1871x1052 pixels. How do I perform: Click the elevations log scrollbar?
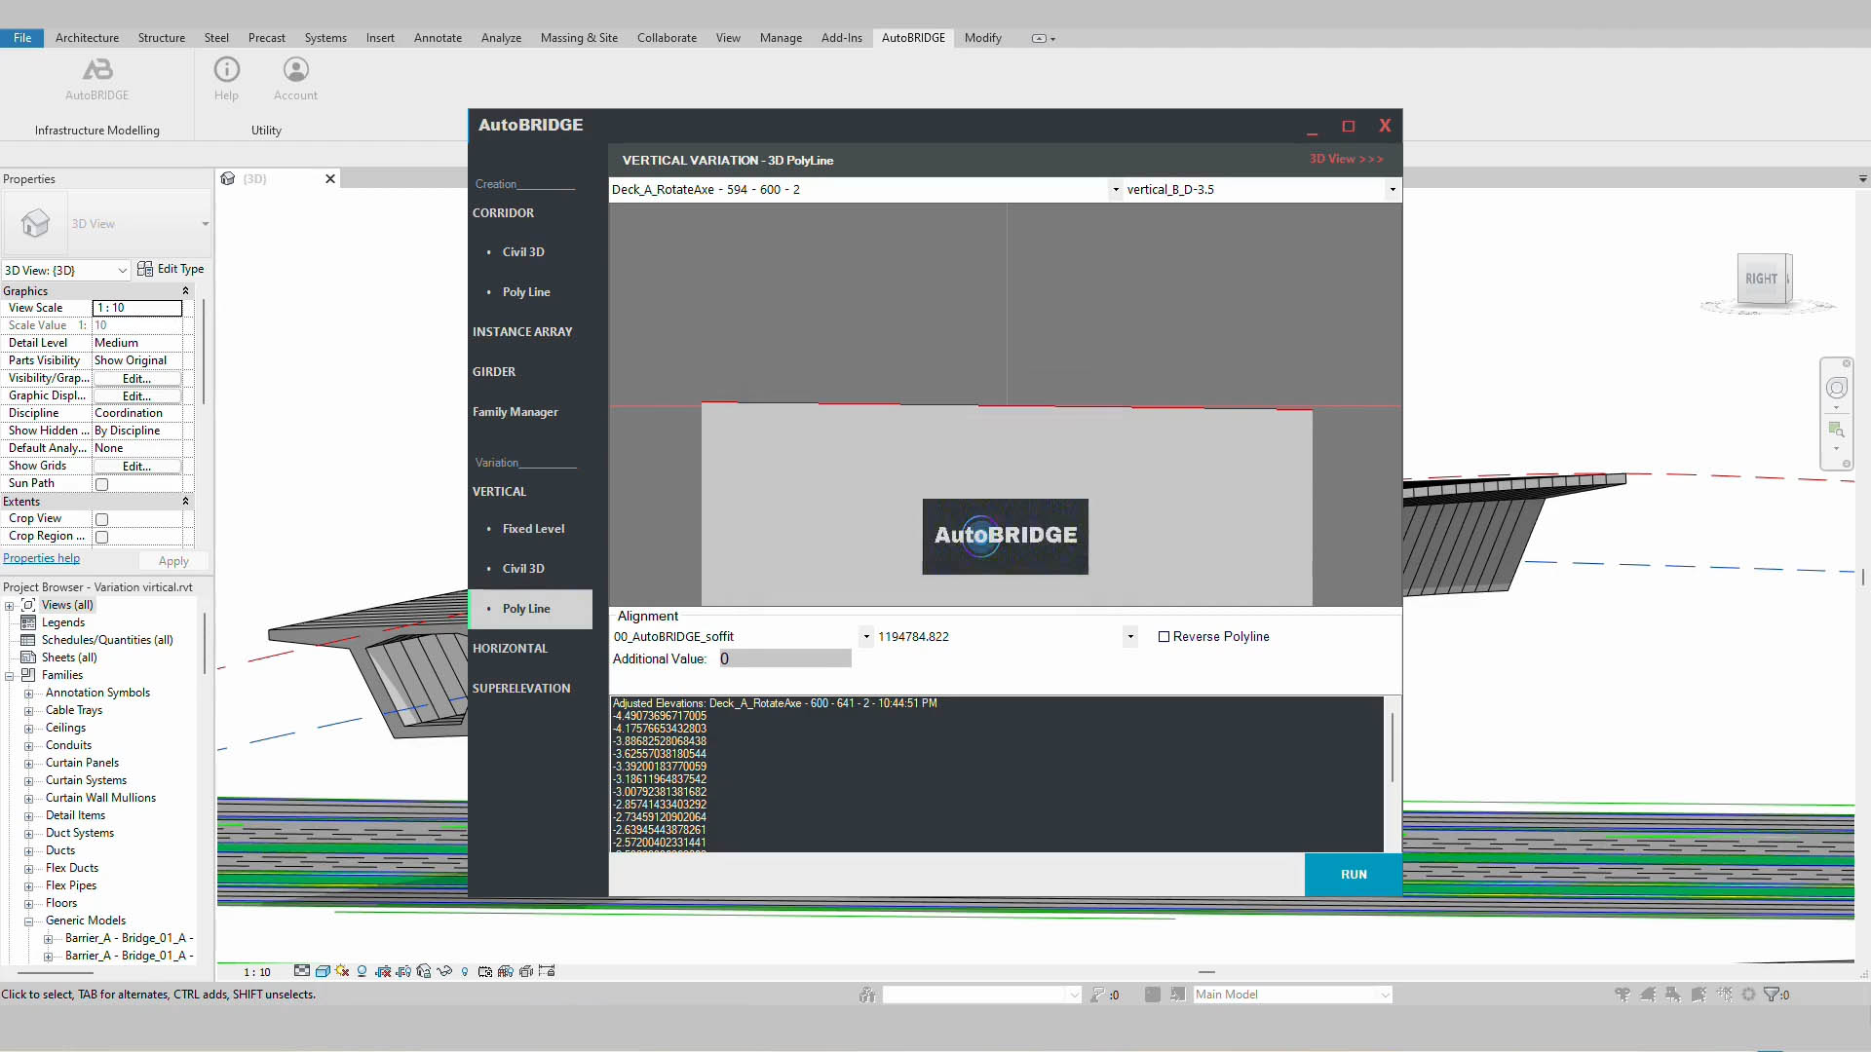[1393, 746]
